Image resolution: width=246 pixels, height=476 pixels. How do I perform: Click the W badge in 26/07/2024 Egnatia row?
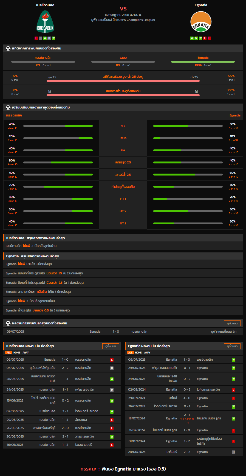tap(234, 407)
